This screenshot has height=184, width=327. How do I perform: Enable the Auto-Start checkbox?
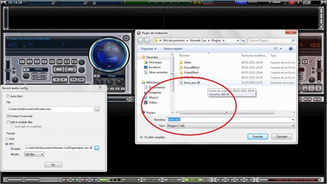point(8,96)
